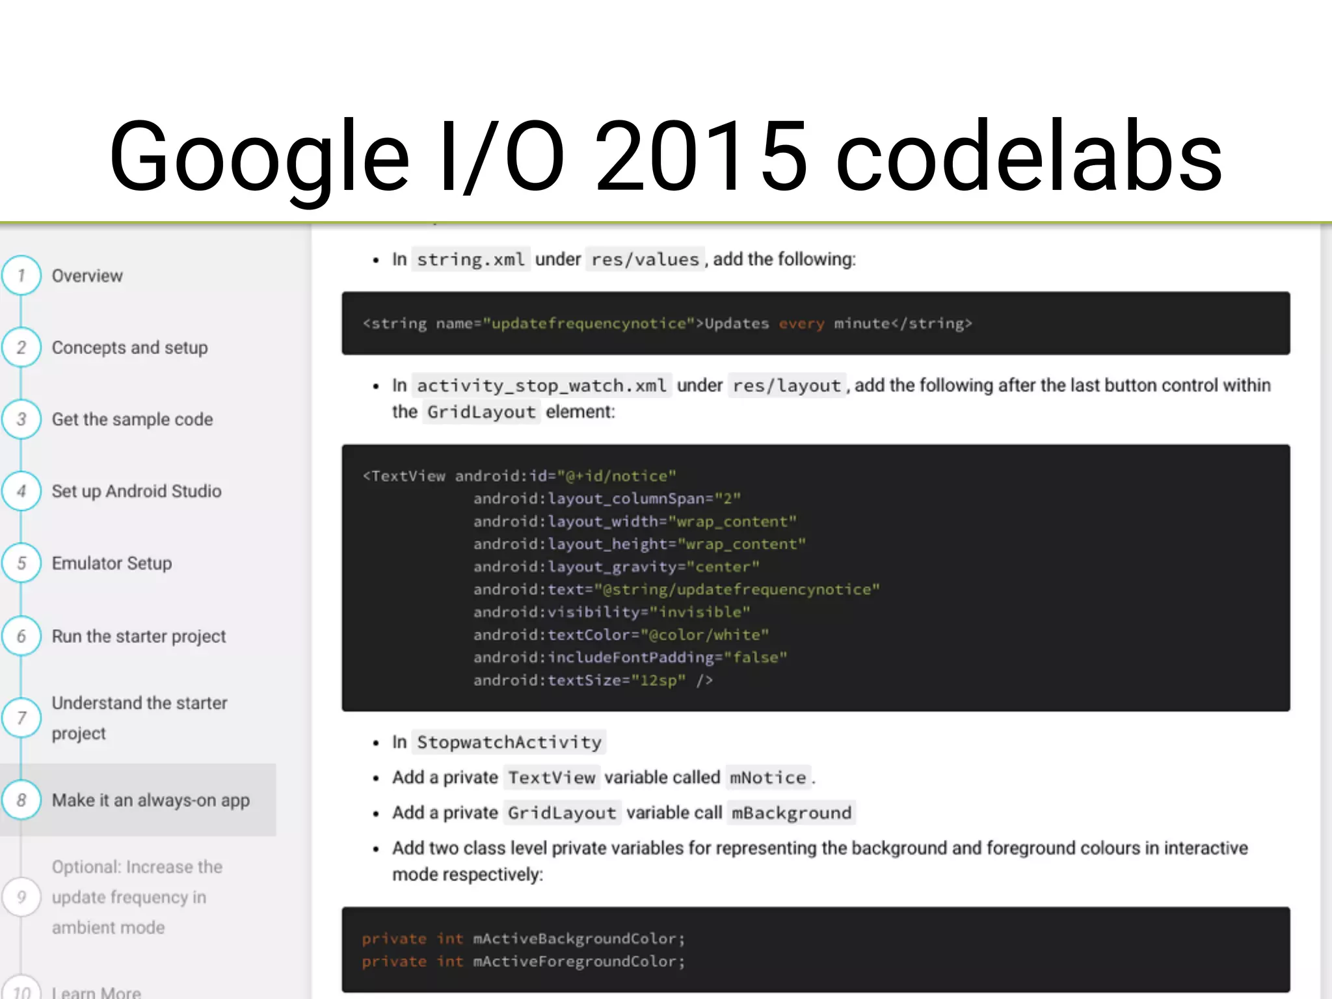This screenshot has height=999, width=1332.
Task: Click the android:visibility="invisible" line
Action: [x=612, y=612]
